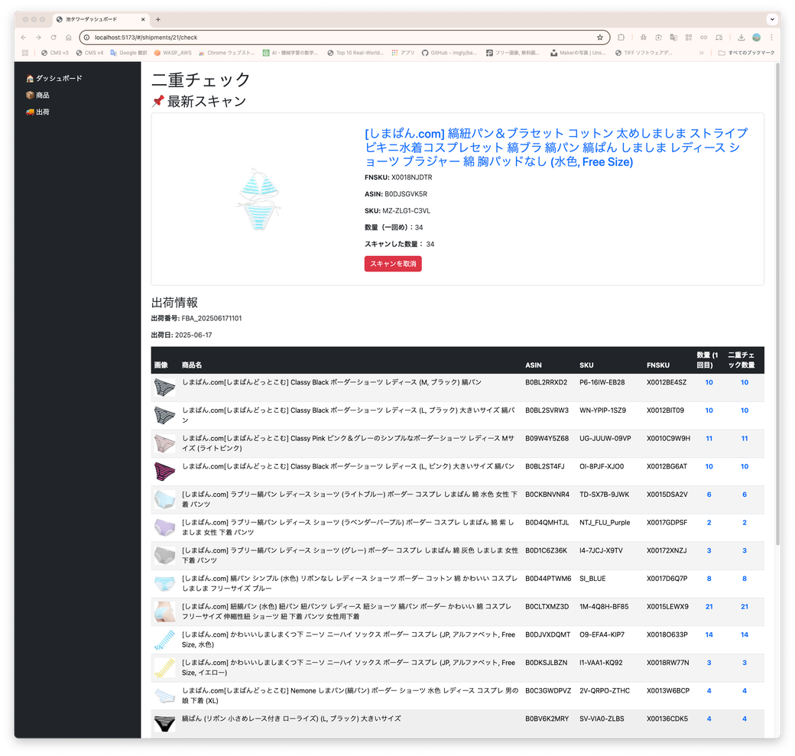Image resolution: width=795 pixels, height=756 pixels.
Task: Go to ダッシュボード in the sidebar
Action: (54, 78)
